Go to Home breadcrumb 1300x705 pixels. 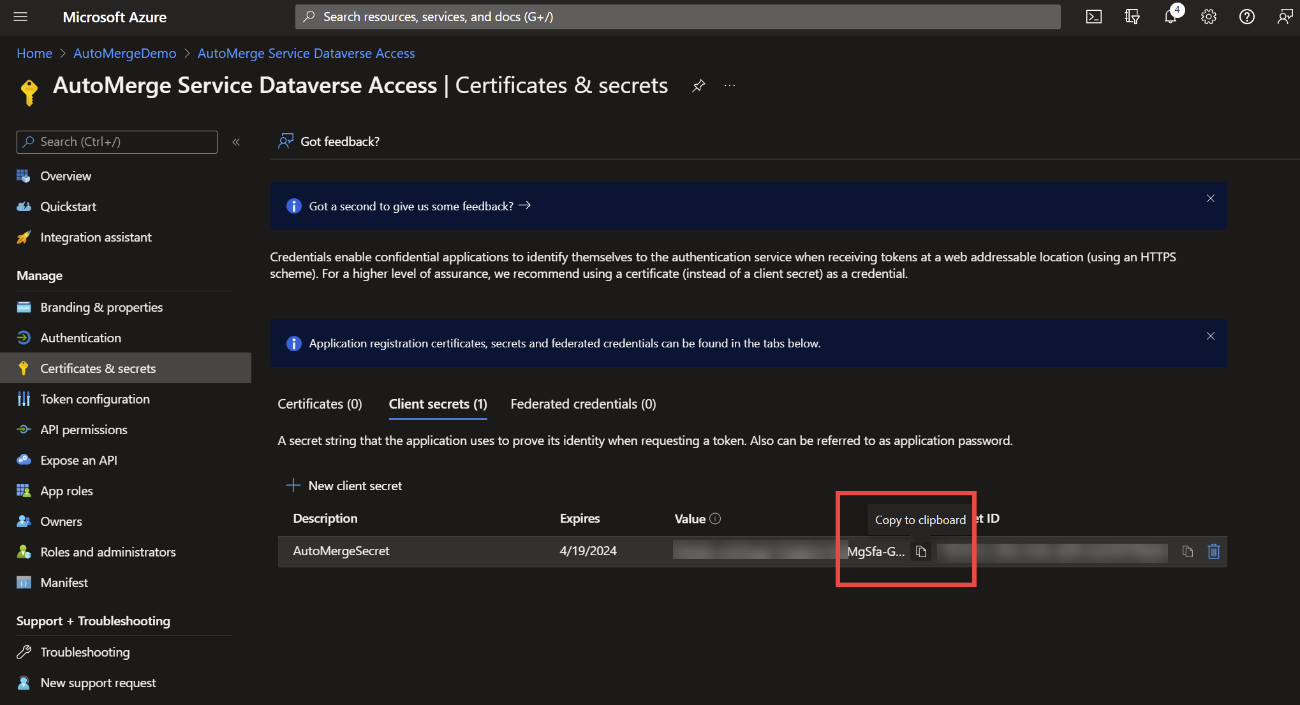point(34,54)
